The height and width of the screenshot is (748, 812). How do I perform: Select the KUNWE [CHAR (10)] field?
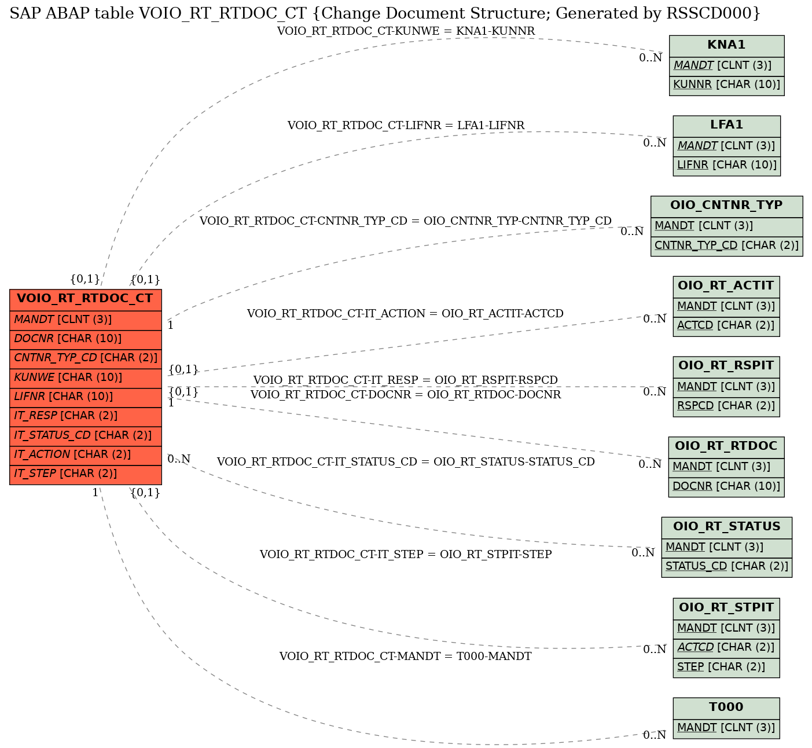click(86, 378)
